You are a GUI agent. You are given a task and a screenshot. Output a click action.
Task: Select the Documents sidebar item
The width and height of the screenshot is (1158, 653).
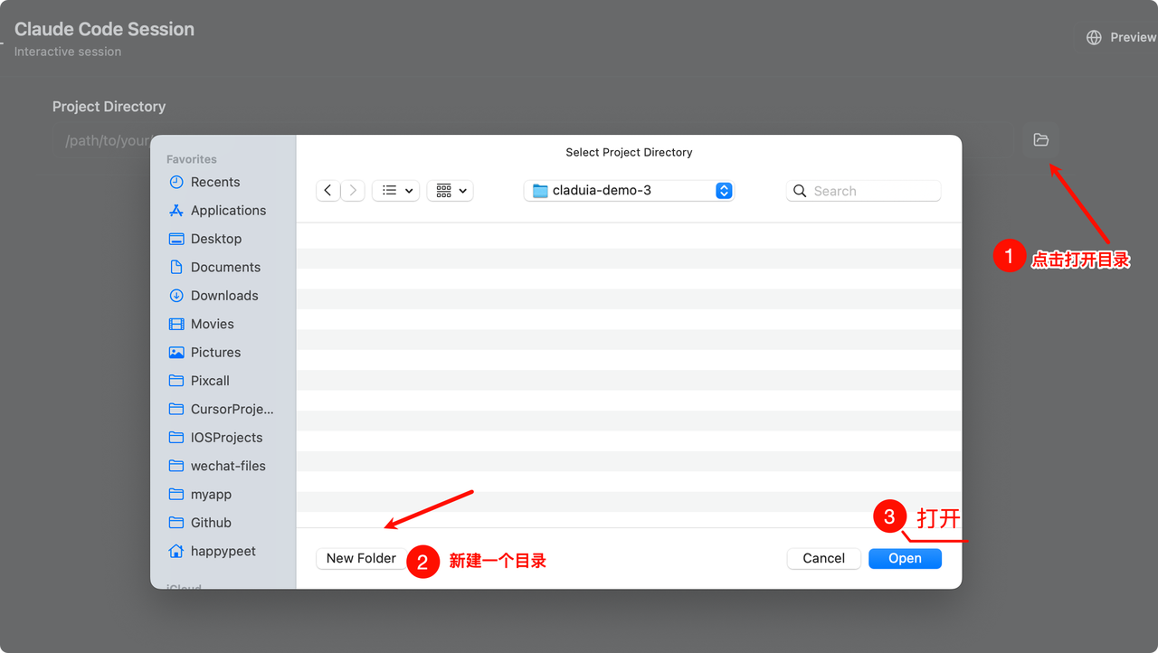click(x=225, y=268)
